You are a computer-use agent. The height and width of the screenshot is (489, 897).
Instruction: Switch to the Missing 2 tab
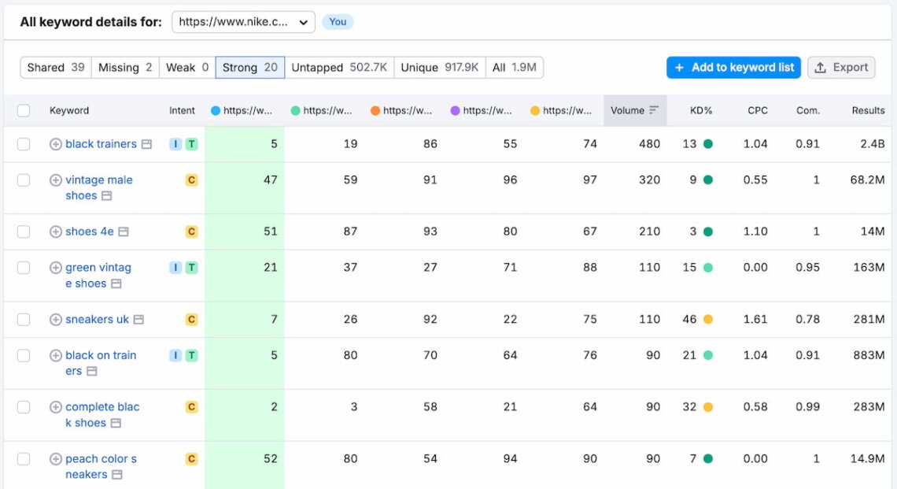tap(125, 68)
